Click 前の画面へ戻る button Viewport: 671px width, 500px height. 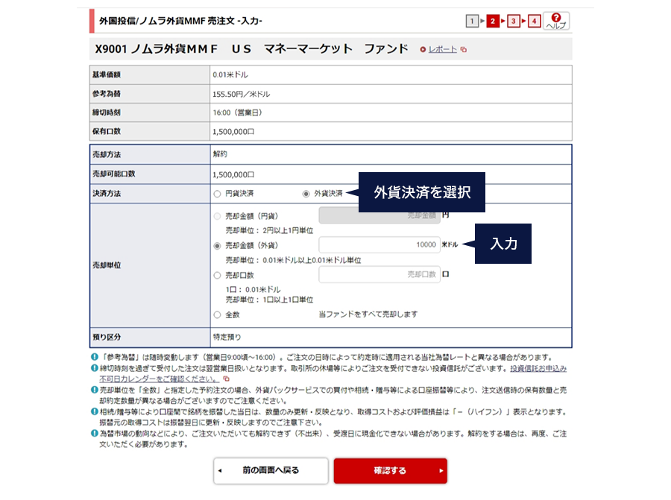(x=271, y=470)
